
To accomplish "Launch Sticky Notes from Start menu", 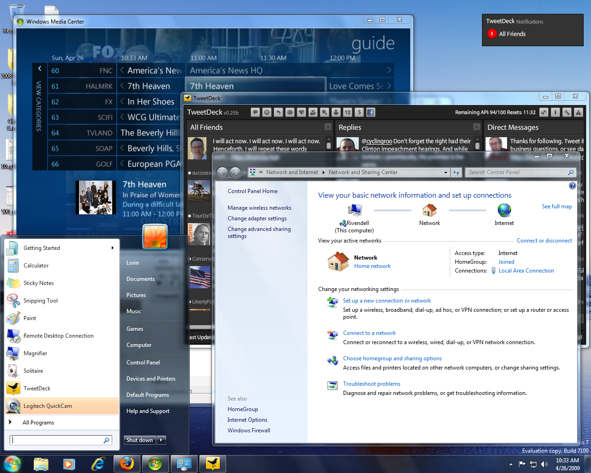I will [x=62, y=283].
